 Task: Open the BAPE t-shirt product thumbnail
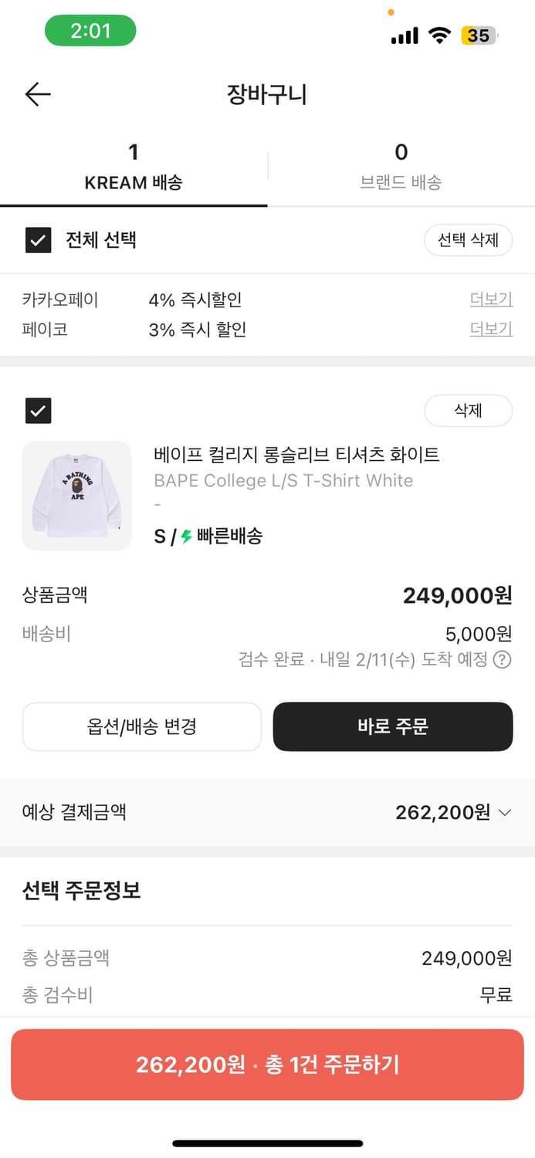[x=76, y=495]
